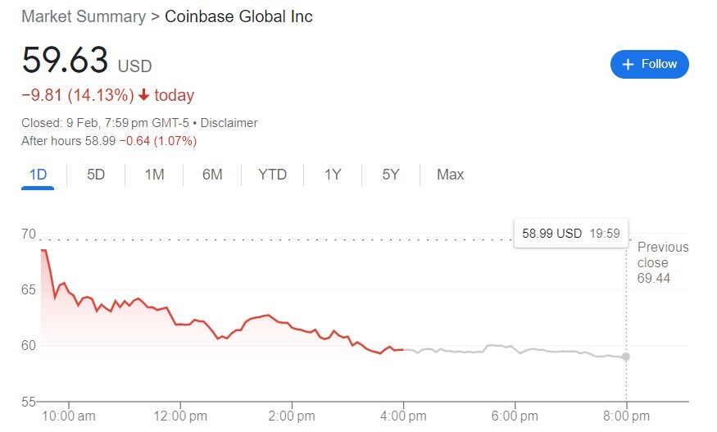Switch to the 1M tab
The image size is (717, 432).
[155, 175]
